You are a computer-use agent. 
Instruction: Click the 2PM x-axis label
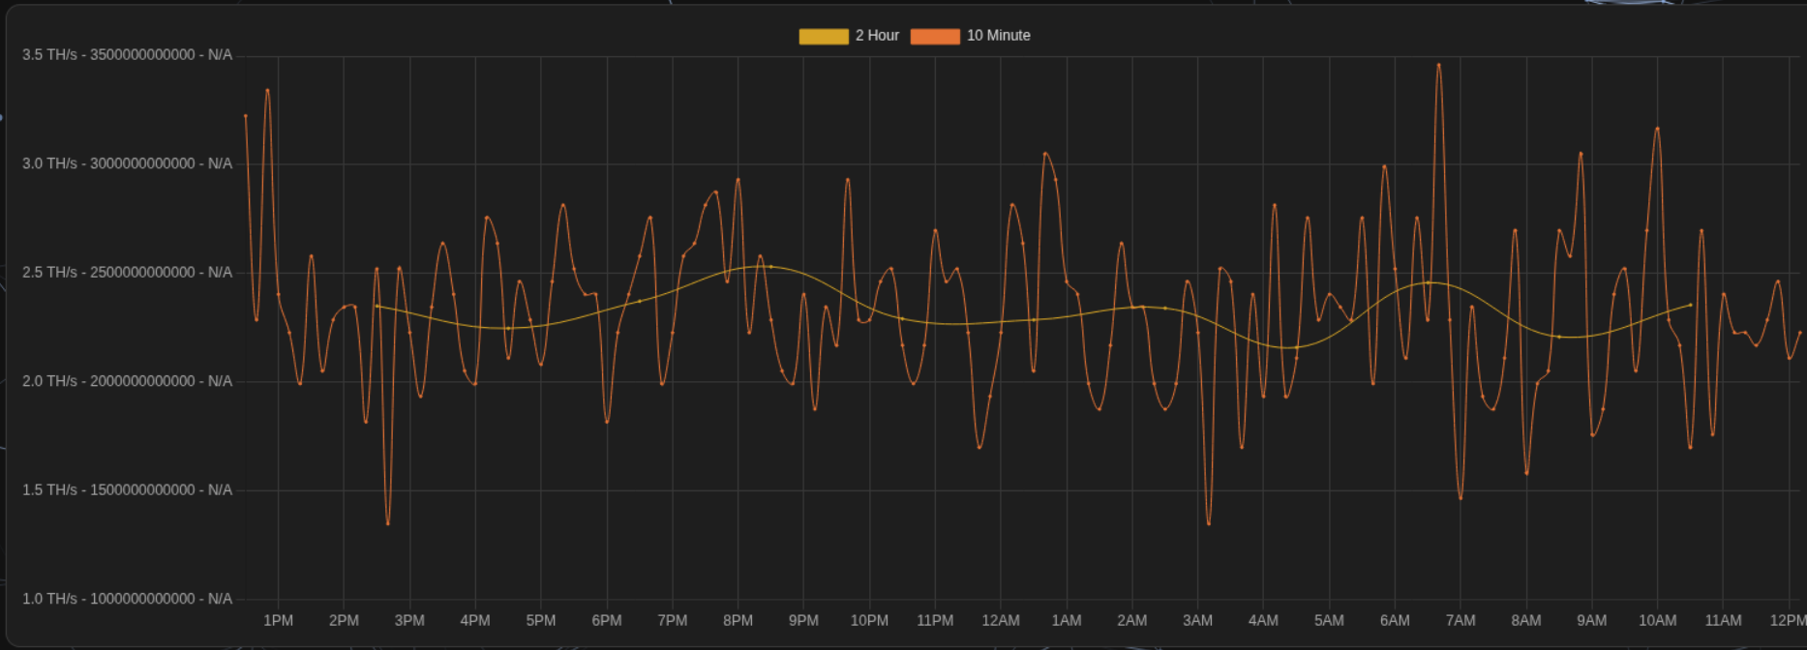[344, 621]
